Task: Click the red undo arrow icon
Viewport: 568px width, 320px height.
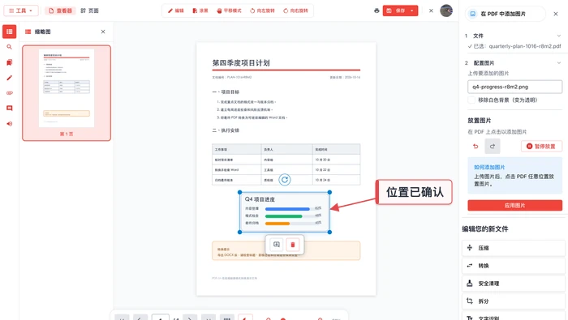Action: click(x=475, y=146)
